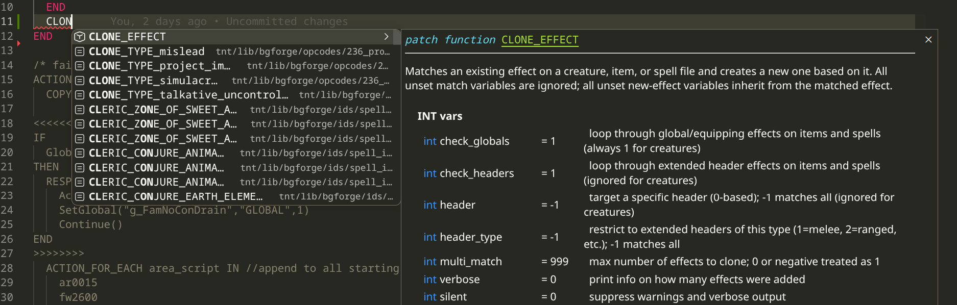Screen dimensions: 957x305
Task: Open the CLONE_EFFECT documentation link
Action: coord(540,40)
